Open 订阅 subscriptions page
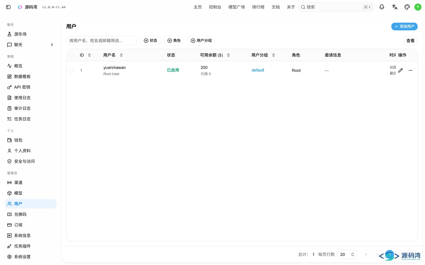The height and width of the screenshot is (265, 425). coord(31,225)
